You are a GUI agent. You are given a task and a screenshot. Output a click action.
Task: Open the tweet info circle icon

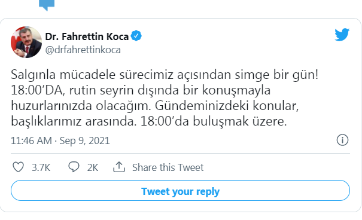pos(342,140)
